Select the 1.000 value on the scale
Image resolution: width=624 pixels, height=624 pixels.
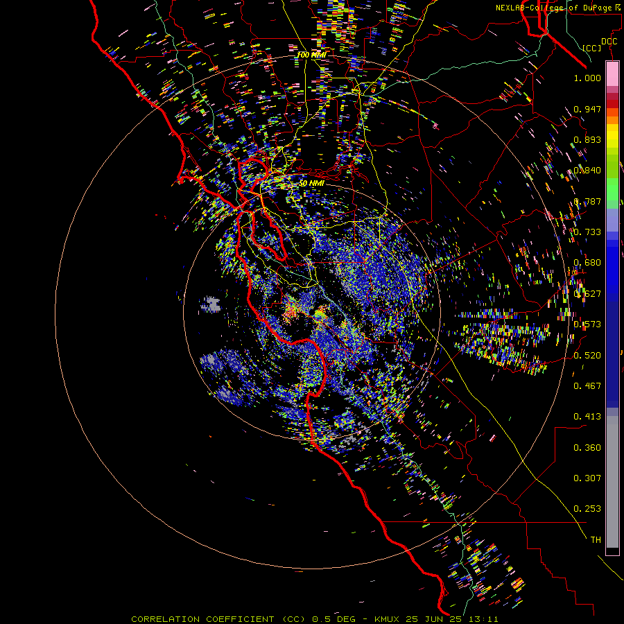pyautogui.click(x=587, y=78)
